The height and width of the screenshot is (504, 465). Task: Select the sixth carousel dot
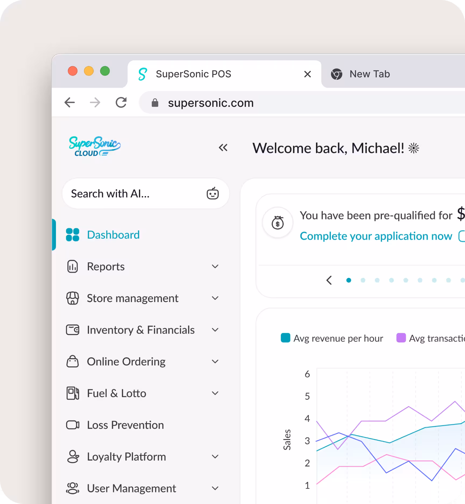click(420, 280)
